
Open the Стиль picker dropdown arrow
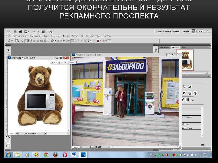(101, 41)
